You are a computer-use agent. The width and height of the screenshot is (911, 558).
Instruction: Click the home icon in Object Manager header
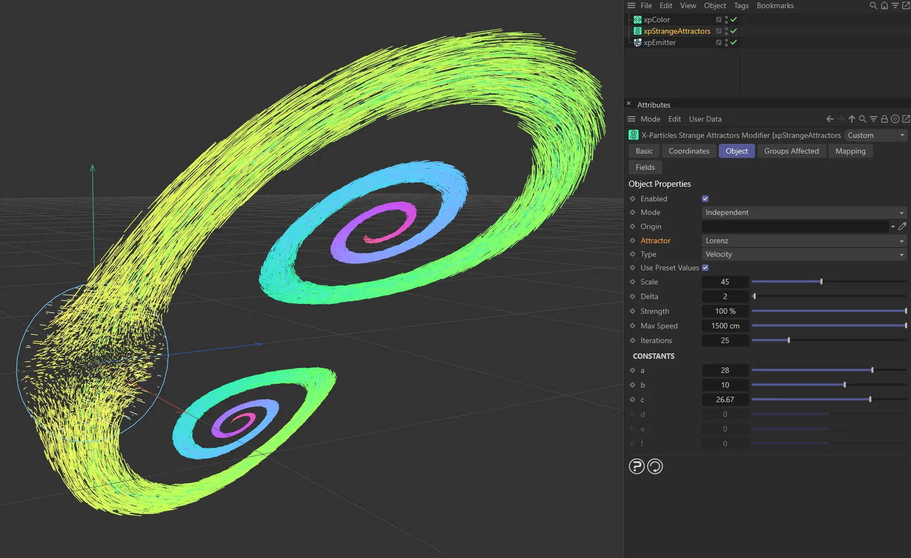click(x=884, y=5)
